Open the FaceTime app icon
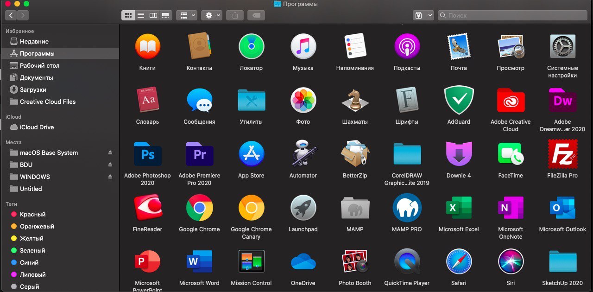The image size is (593, 292). (x=511, y=154)
